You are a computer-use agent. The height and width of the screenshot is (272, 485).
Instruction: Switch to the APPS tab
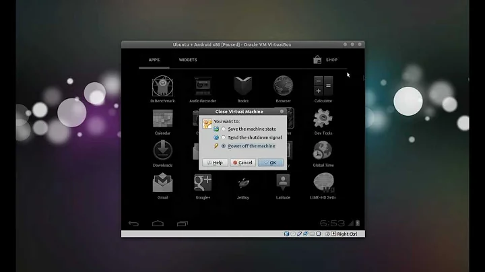(x=154, y=60)
